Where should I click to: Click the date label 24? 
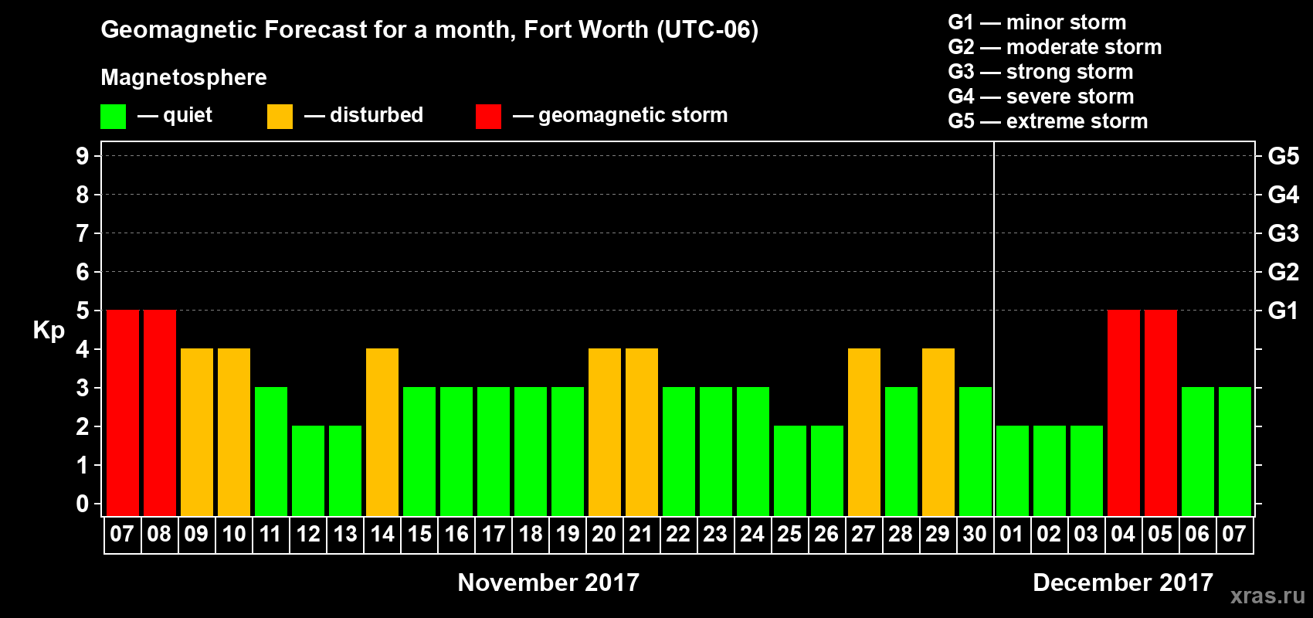pos(752,534)
